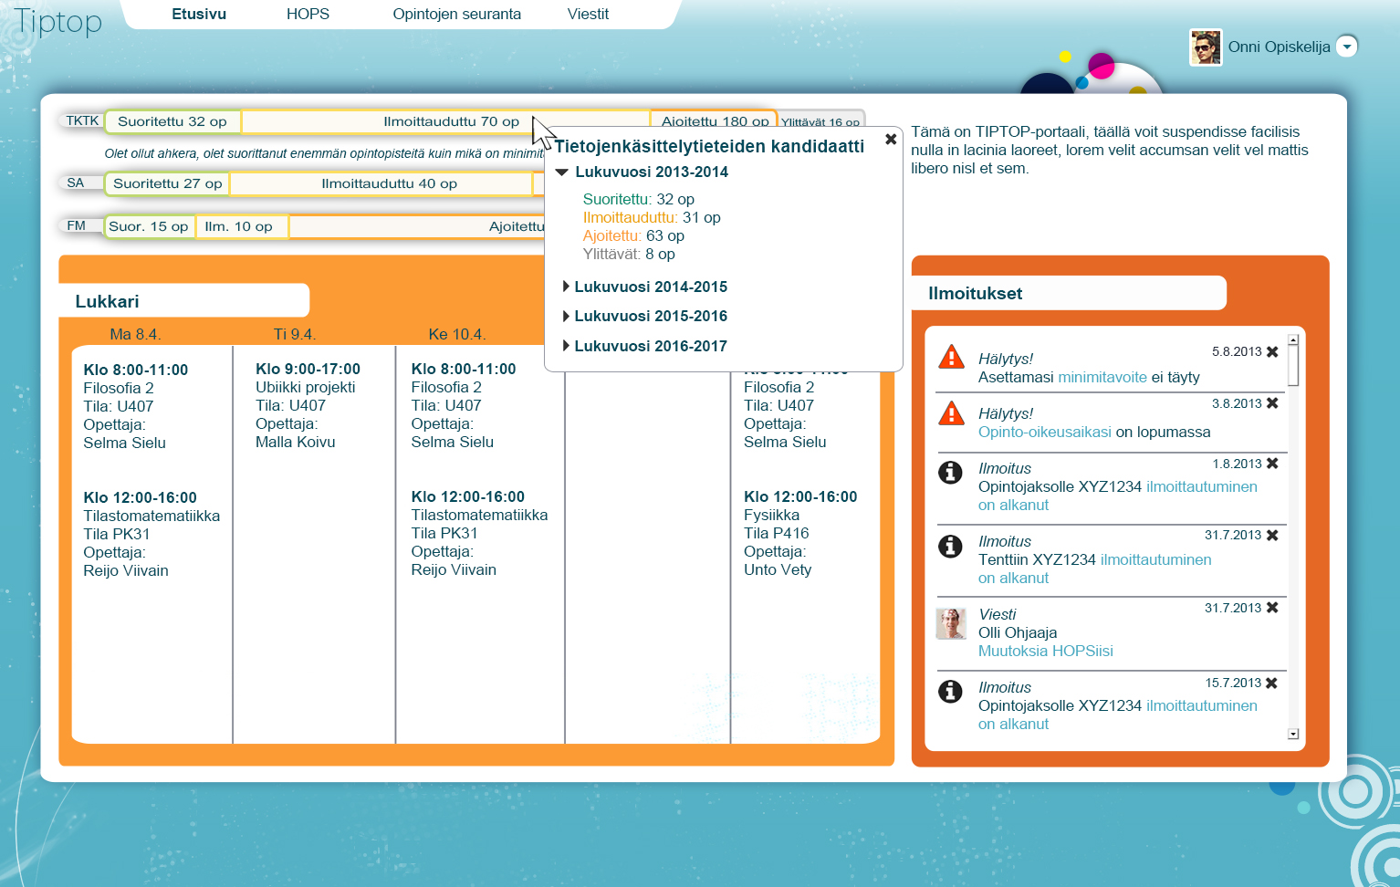
Task: Dismiss the 31.7.2013 Viesti from Olli Ohjaaja
Action: tap(1272, 608)
